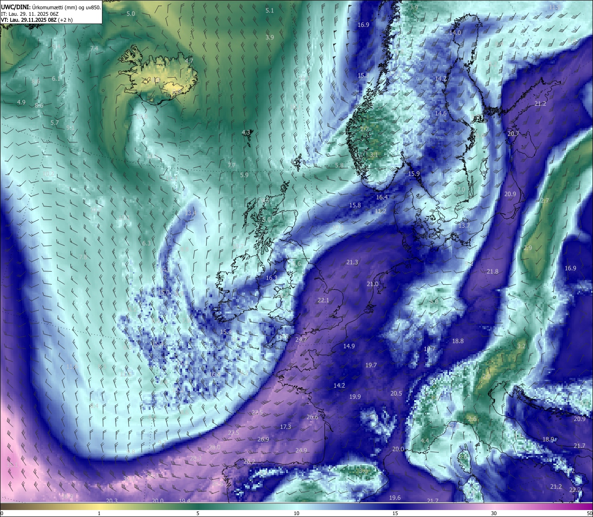This screenshot has width=593, height=517.
Task: Click the 24.7 value near the Channel
Action: [301, 339]
